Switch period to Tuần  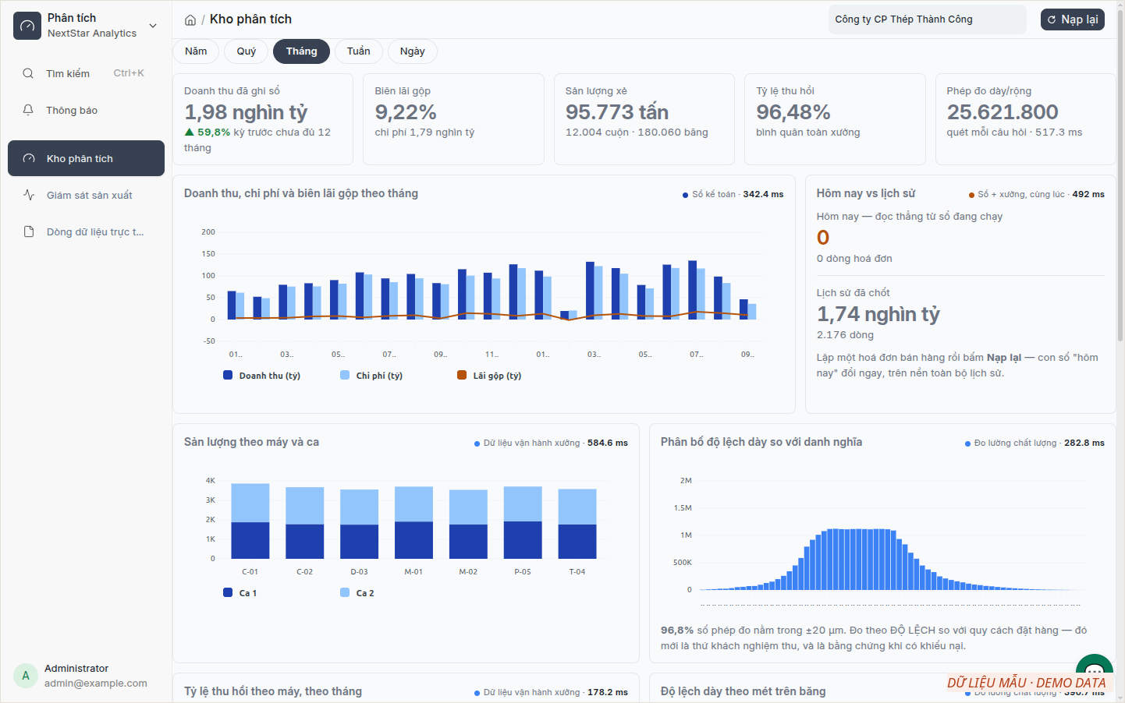click(x=359, y=51)
